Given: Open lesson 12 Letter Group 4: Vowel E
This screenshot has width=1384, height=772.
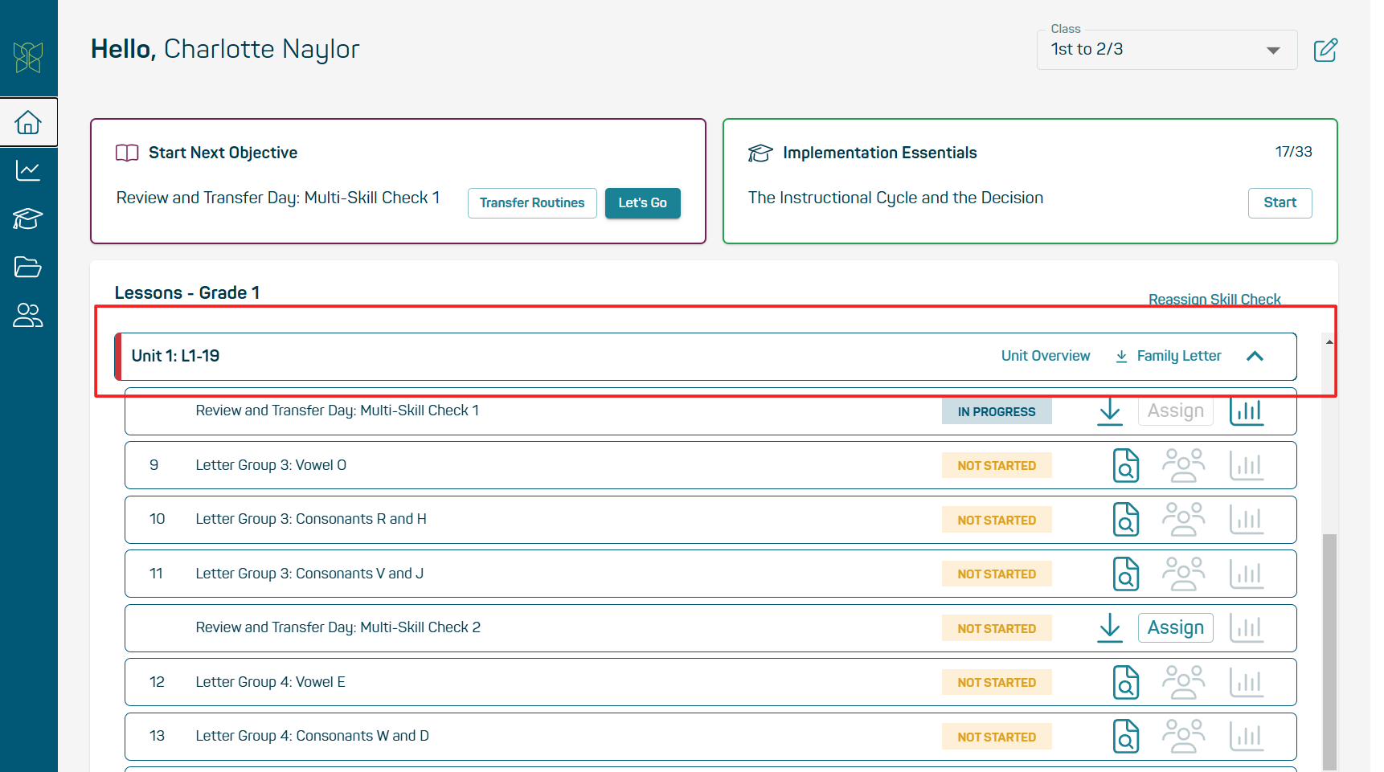Looking at the screenshot, I should pyautogui.click(x=270, y=682).
